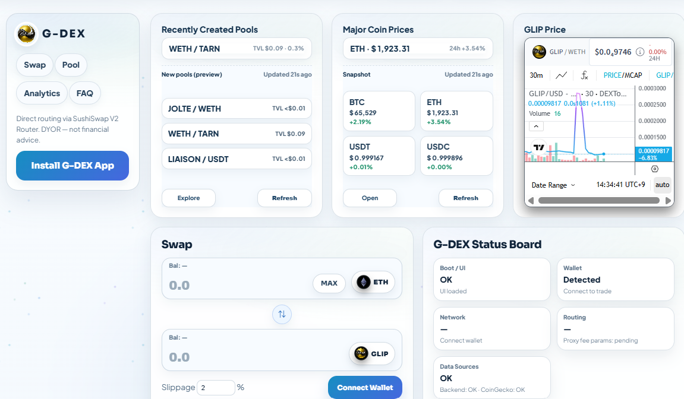Open the 30m interval selector
Image resolution: width=684 pixels, height=399 pixels.
pos(536,75)
